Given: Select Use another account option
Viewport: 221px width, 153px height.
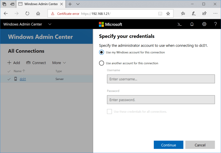Looking at the screenshot, I should (x=102, y=63).
